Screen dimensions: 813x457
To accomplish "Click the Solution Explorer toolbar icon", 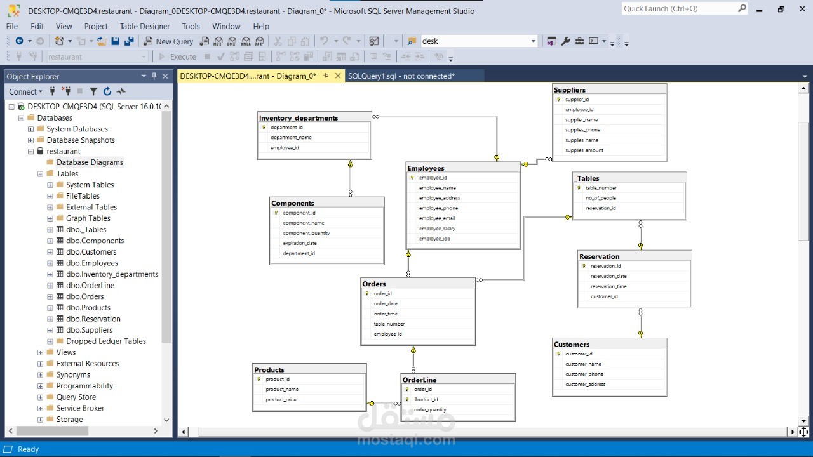I will pos(551,41).
